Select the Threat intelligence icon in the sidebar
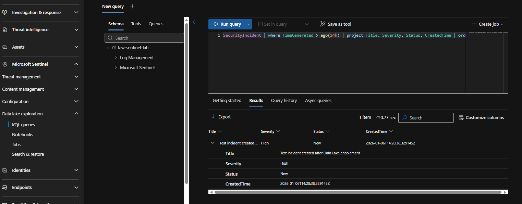The image size is (522, 204). click(5, 29)
